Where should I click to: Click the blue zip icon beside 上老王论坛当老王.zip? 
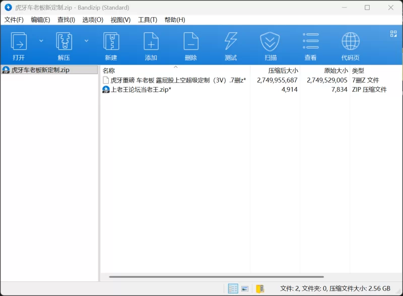106,90
